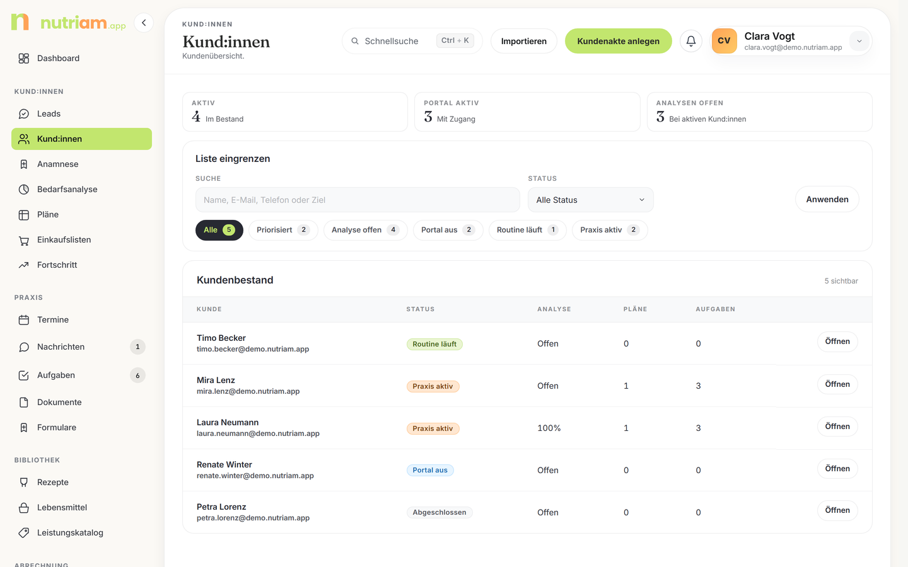Select the Alle filter chip
908x567 pixels.
click(219, 230)
